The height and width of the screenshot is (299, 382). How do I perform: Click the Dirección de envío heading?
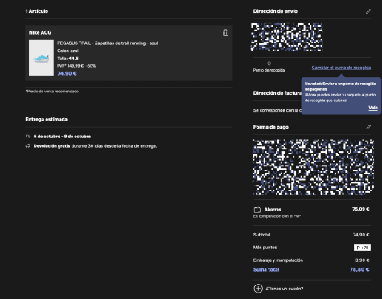(275, 11)
